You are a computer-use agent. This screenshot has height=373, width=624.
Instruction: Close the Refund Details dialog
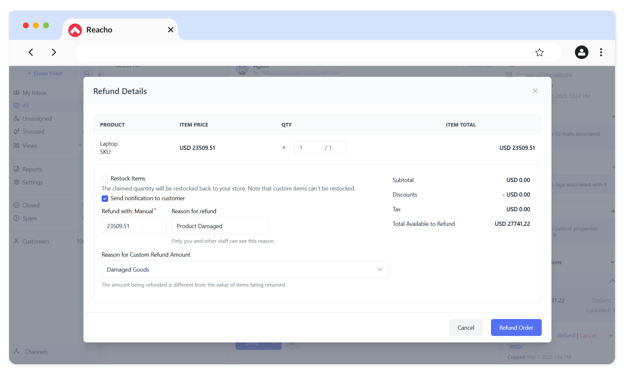(535, 91)
